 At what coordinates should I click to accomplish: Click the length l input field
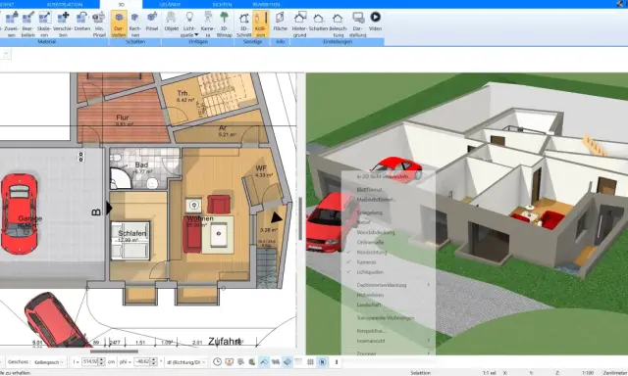(x=89, y=361)
